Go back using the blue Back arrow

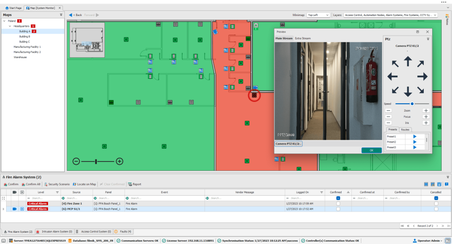point(70,15)
